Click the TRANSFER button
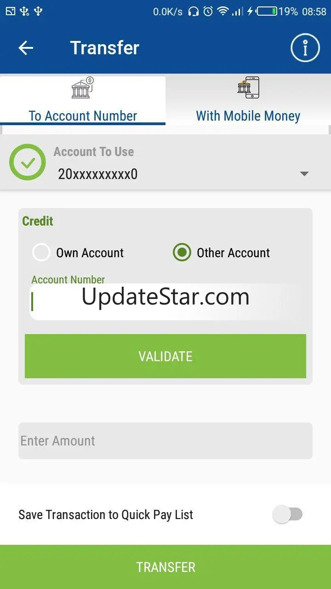This screenshot has height=589, width=331. coord(165,567)
